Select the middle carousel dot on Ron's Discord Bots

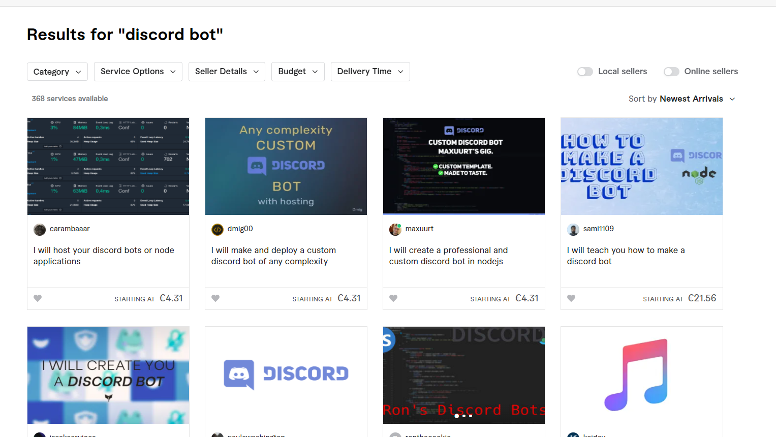463,416
